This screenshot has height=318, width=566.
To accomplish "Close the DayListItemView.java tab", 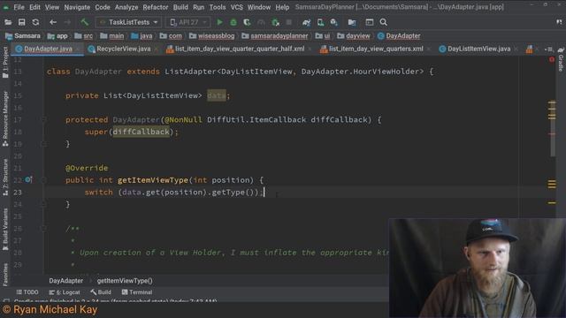I will pos(516,49).
